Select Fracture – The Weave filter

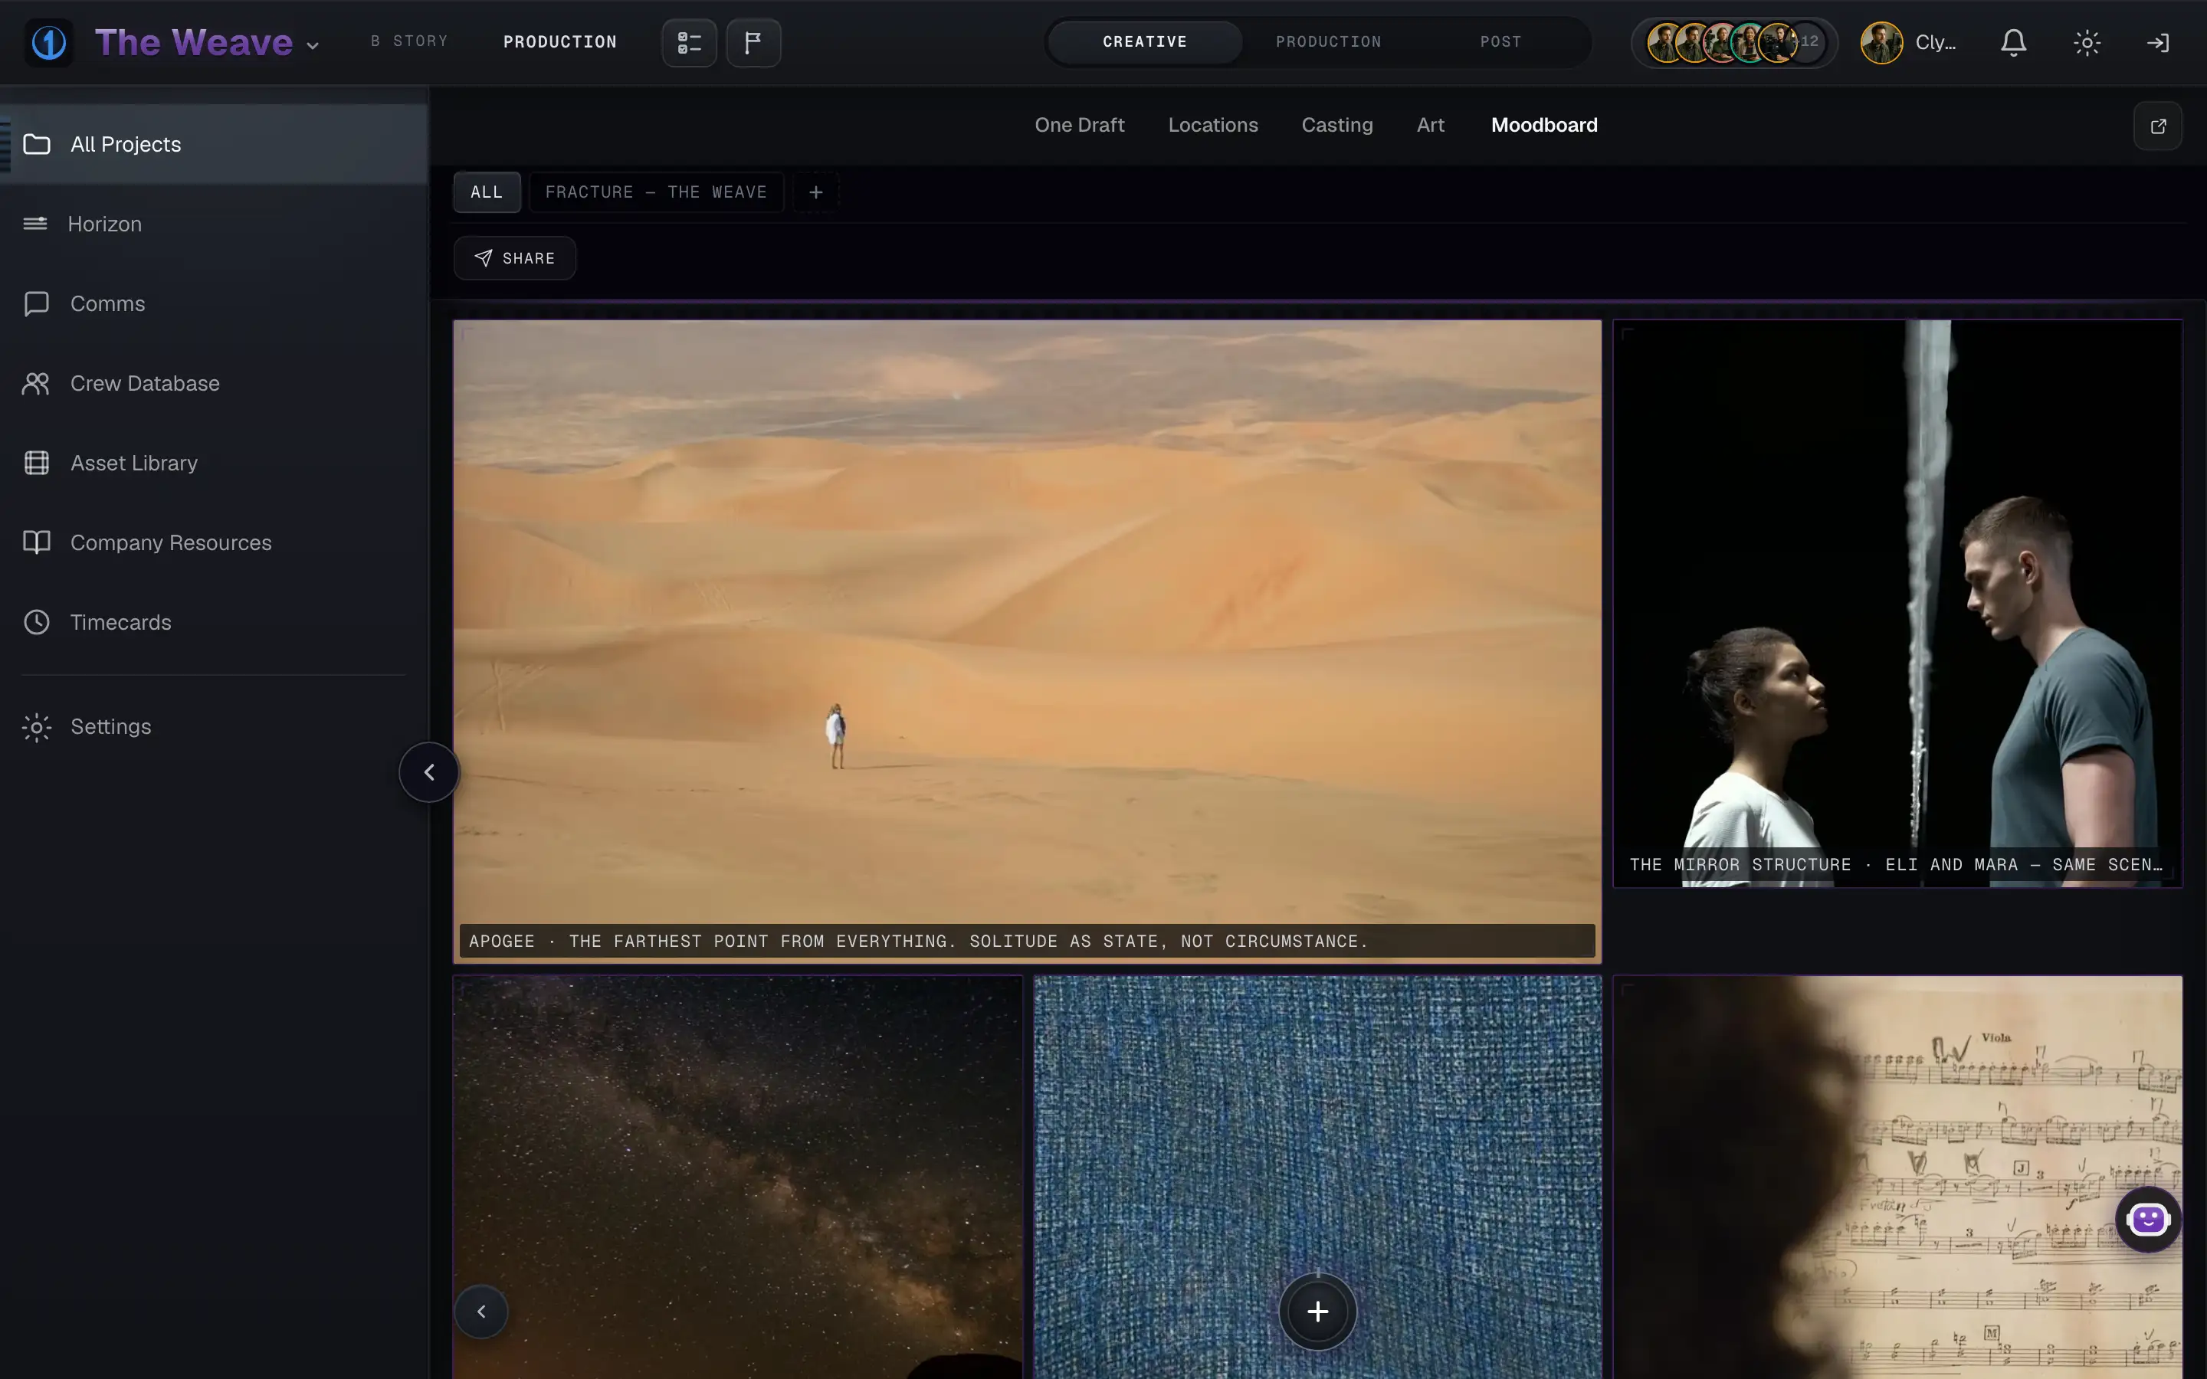coord(657,192)
